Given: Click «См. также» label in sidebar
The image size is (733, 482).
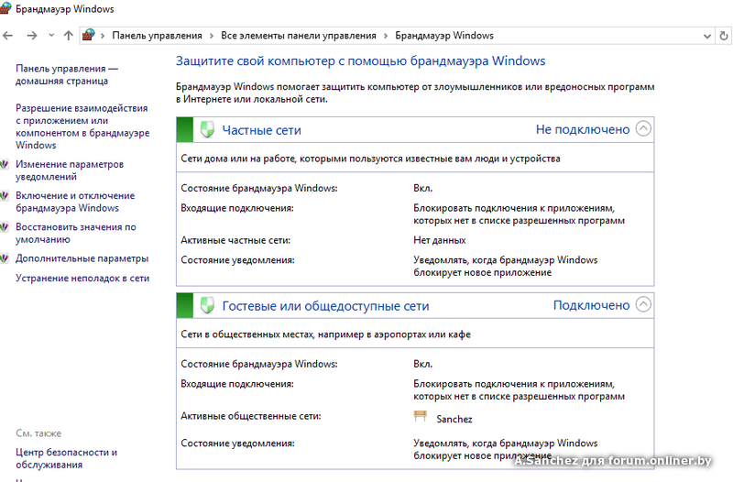Looking at the screenshot, I should click(38, 433).
